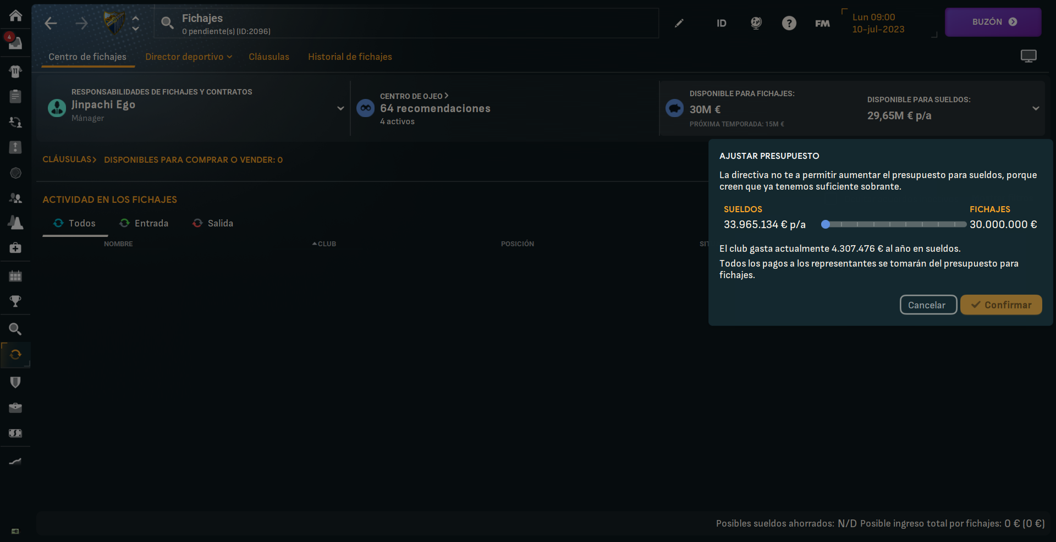The width and height of the screenshot is (1056, 542).
Task: Click Disponibles para comprar o vender: 0
Action: coord(193,160)
